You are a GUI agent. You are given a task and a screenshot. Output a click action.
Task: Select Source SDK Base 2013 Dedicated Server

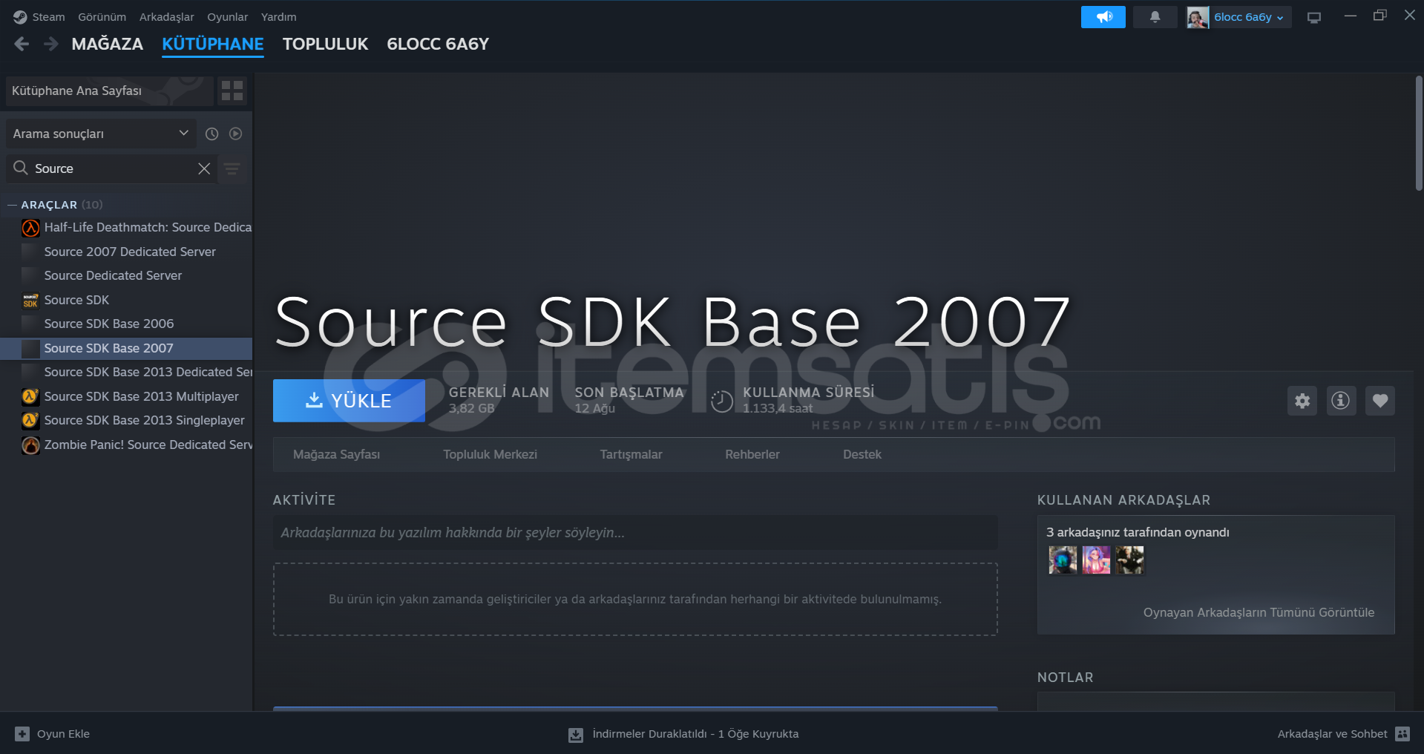click(x=126, y=372)
